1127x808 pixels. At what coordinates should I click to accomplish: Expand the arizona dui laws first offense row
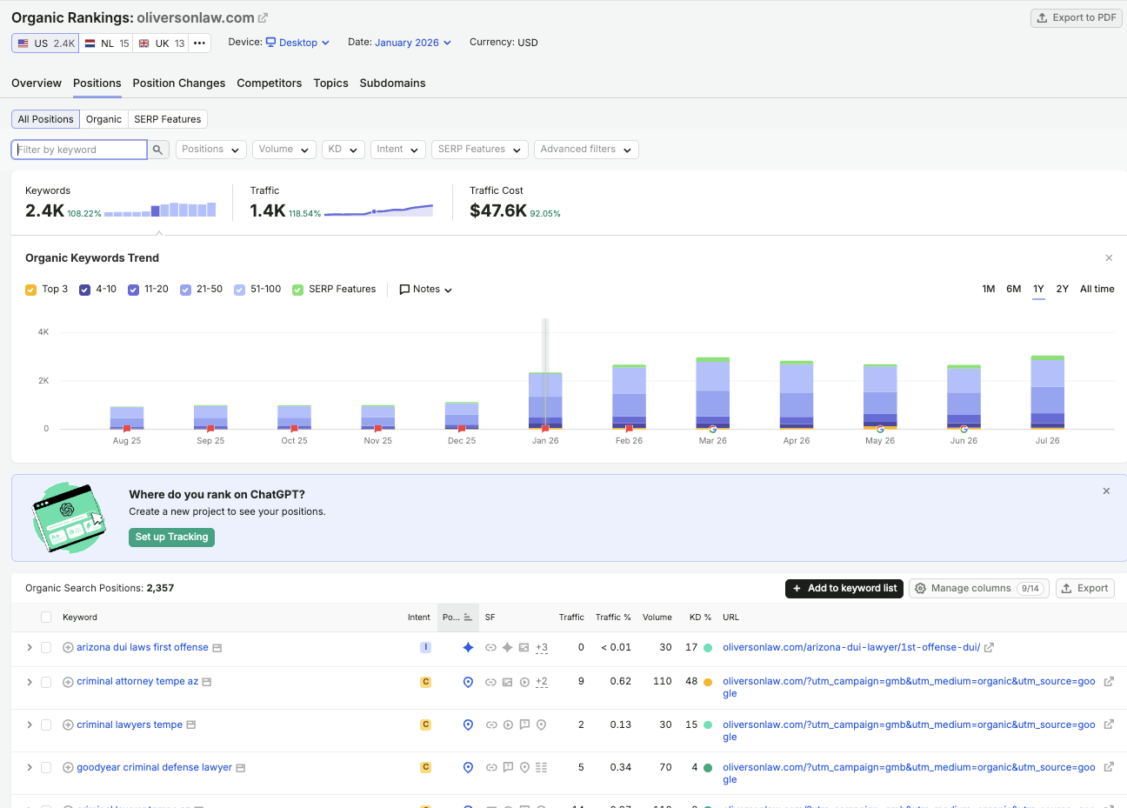click(29, 647)
